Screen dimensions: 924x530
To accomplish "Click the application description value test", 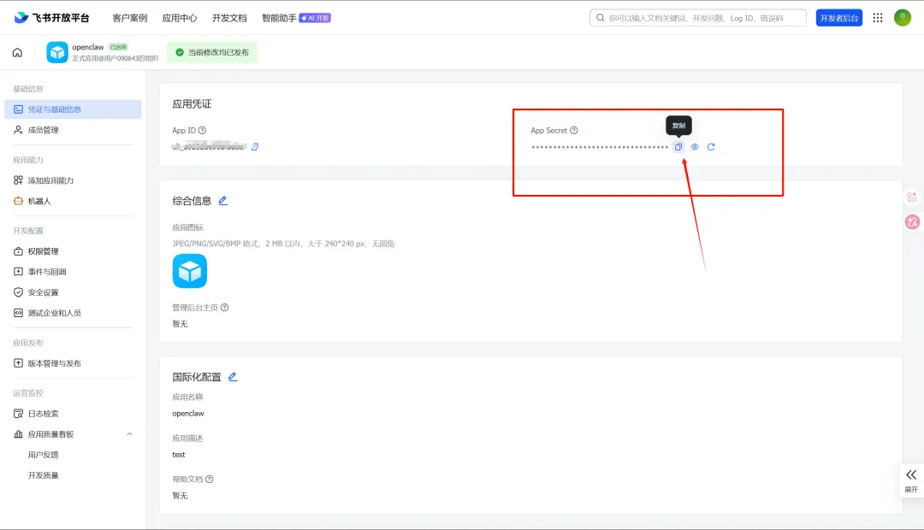I will coord(179,455).
